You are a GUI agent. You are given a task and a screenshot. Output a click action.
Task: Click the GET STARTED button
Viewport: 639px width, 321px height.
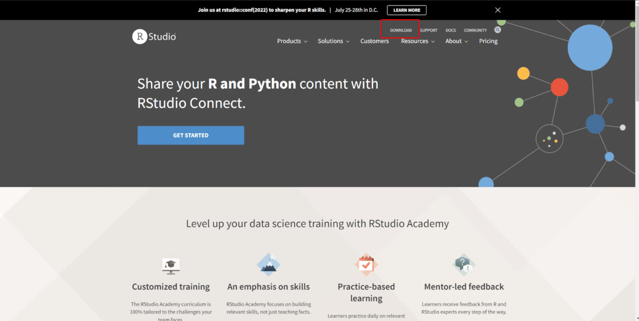point(190,135)
